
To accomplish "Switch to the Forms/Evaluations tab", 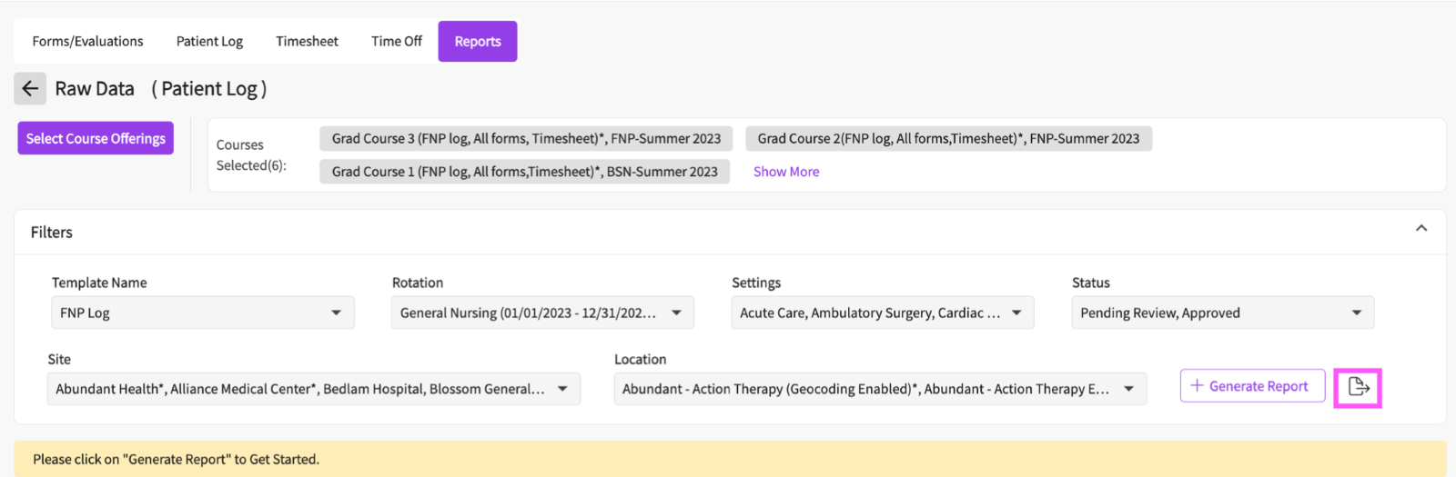I will point(87,42).
